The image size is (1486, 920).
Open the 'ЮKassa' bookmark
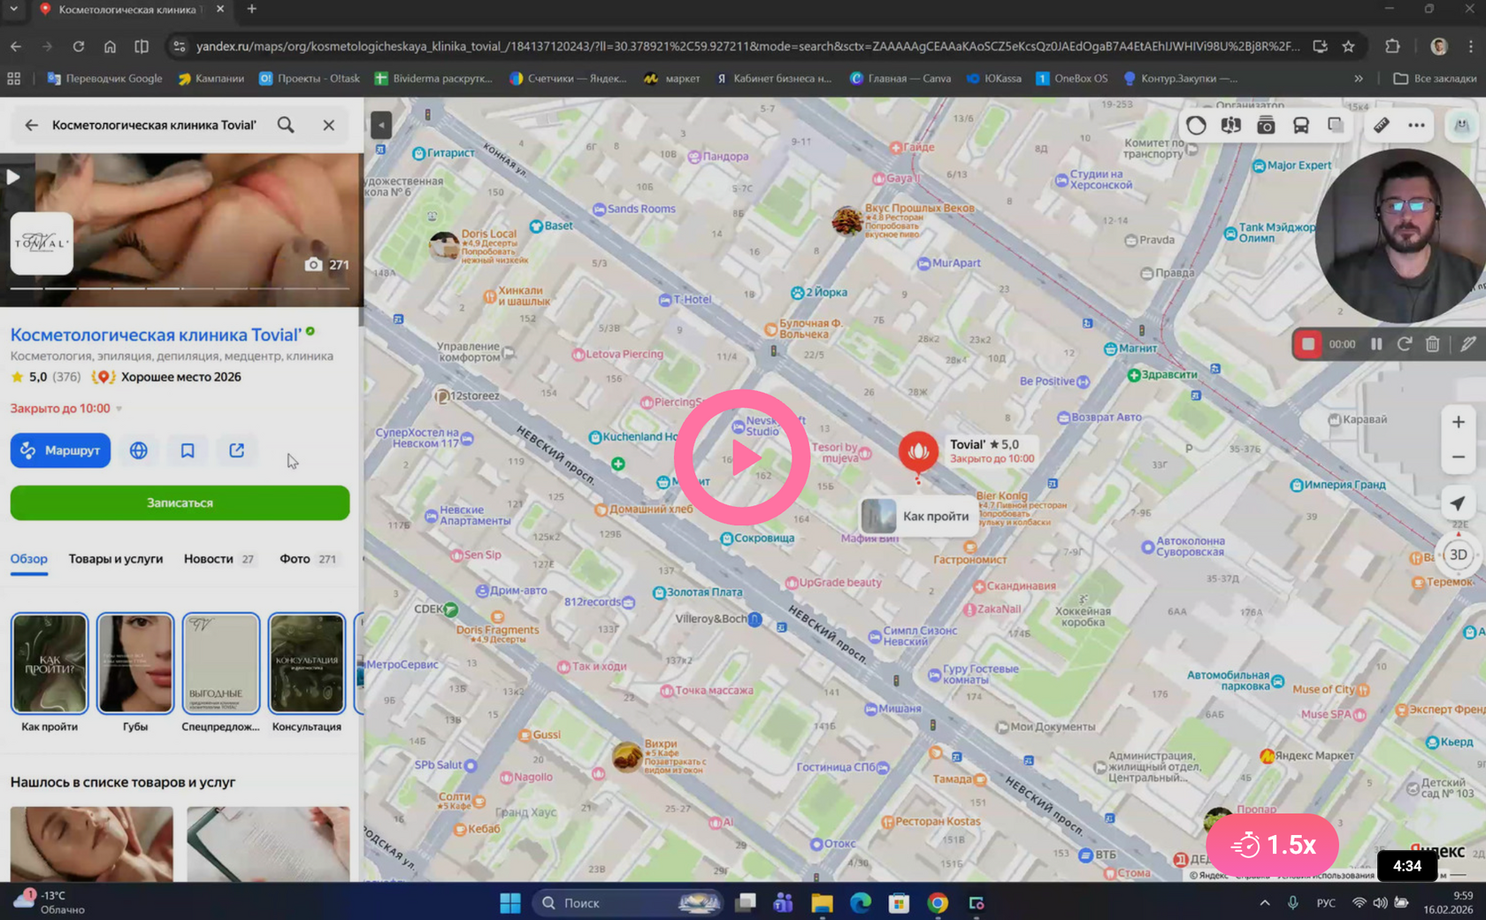[x=993, y=79]
